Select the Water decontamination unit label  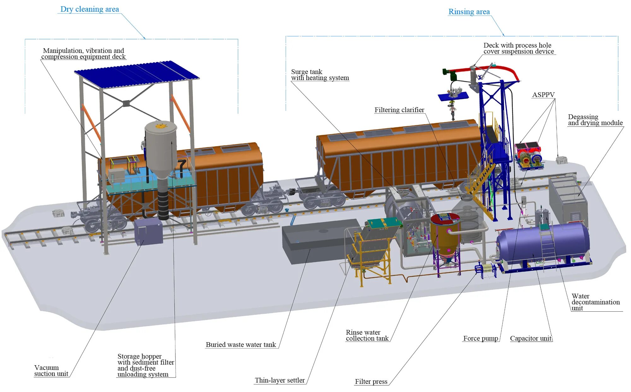(x=595, y=302)
